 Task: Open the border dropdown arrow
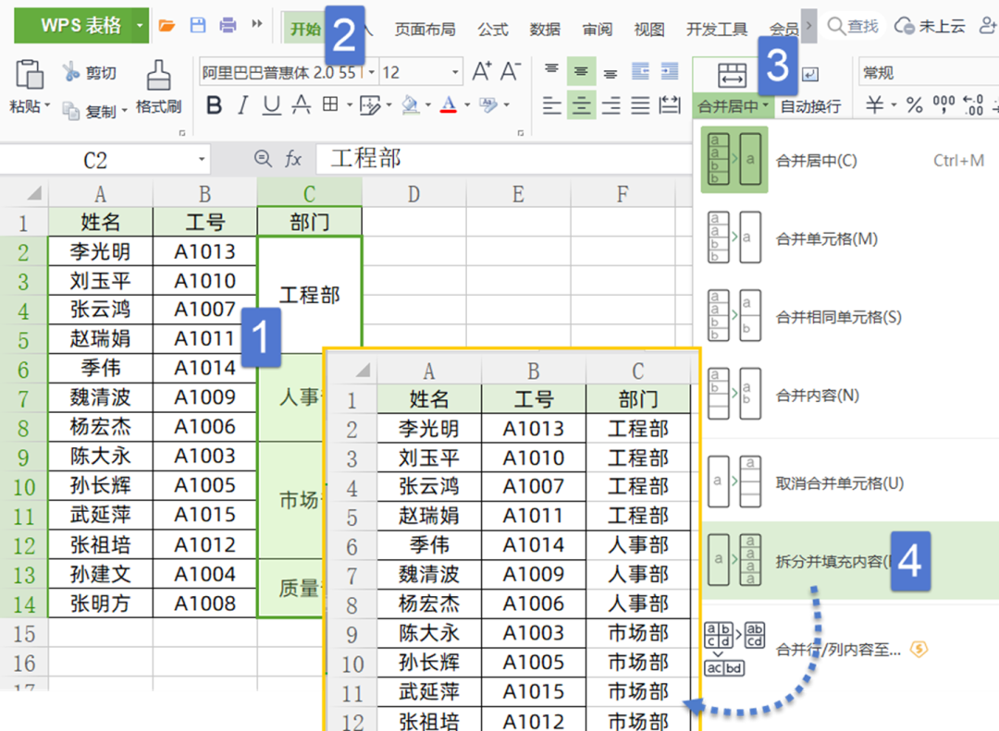[x=349, y=105]
